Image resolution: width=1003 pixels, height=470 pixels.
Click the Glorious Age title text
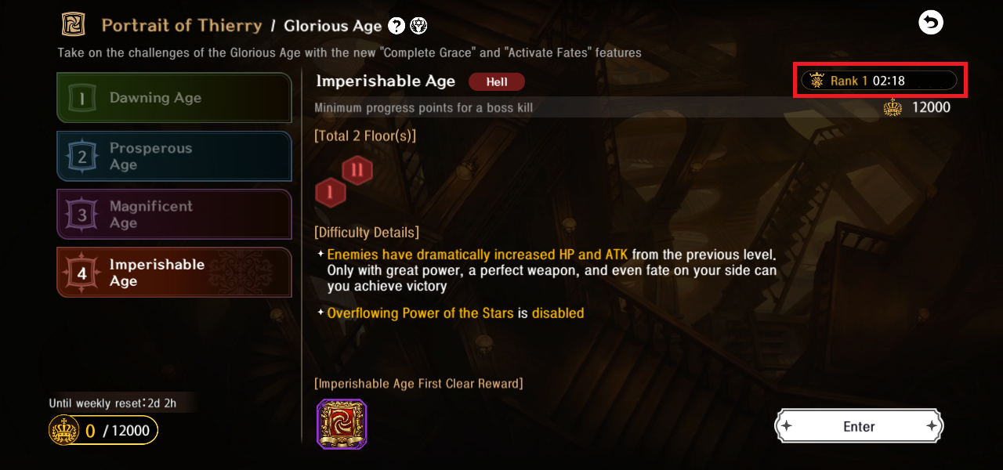click(x=332, y=26)
